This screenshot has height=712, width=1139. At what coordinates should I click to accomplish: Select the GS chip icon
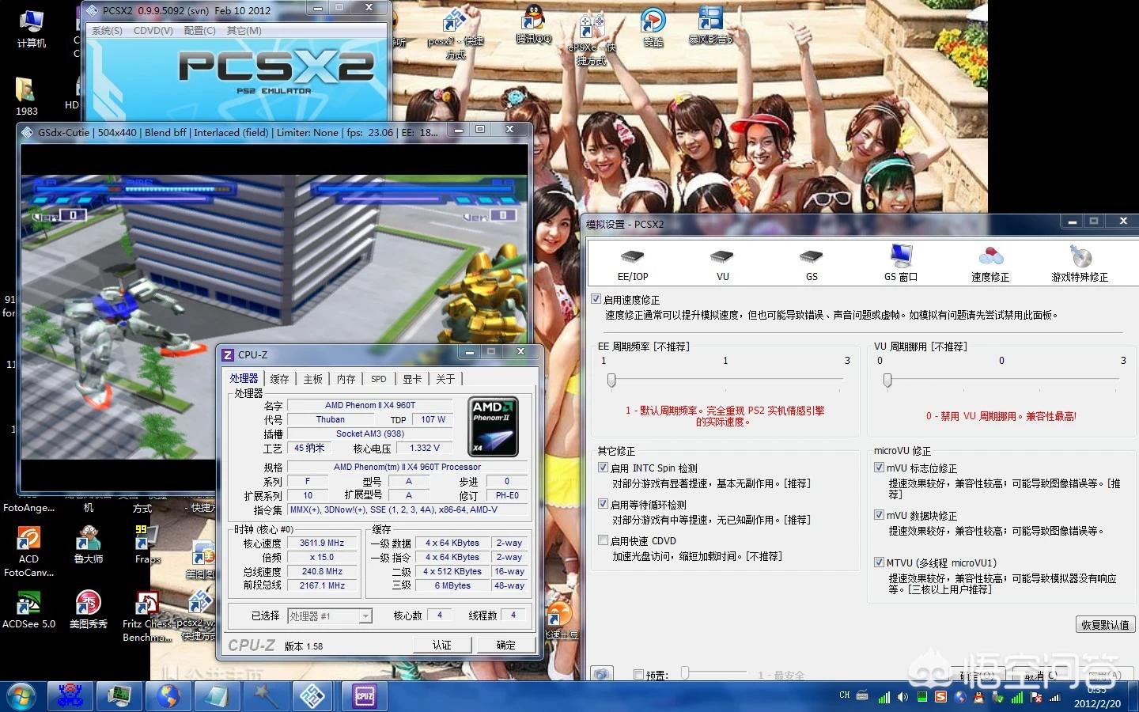coord(812,258)
